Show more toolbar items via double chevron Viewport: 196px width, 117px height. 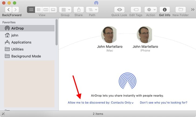pos(192,10)
